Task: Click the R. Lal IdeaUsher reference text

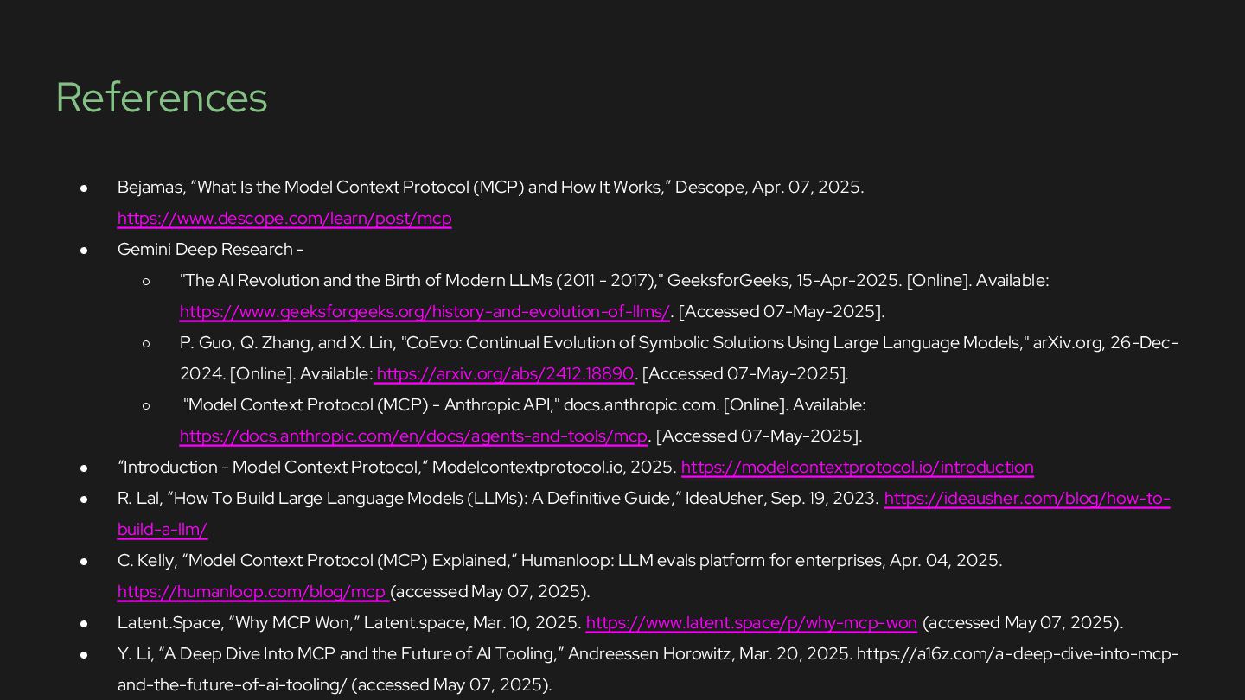Action: pos(498,499)
